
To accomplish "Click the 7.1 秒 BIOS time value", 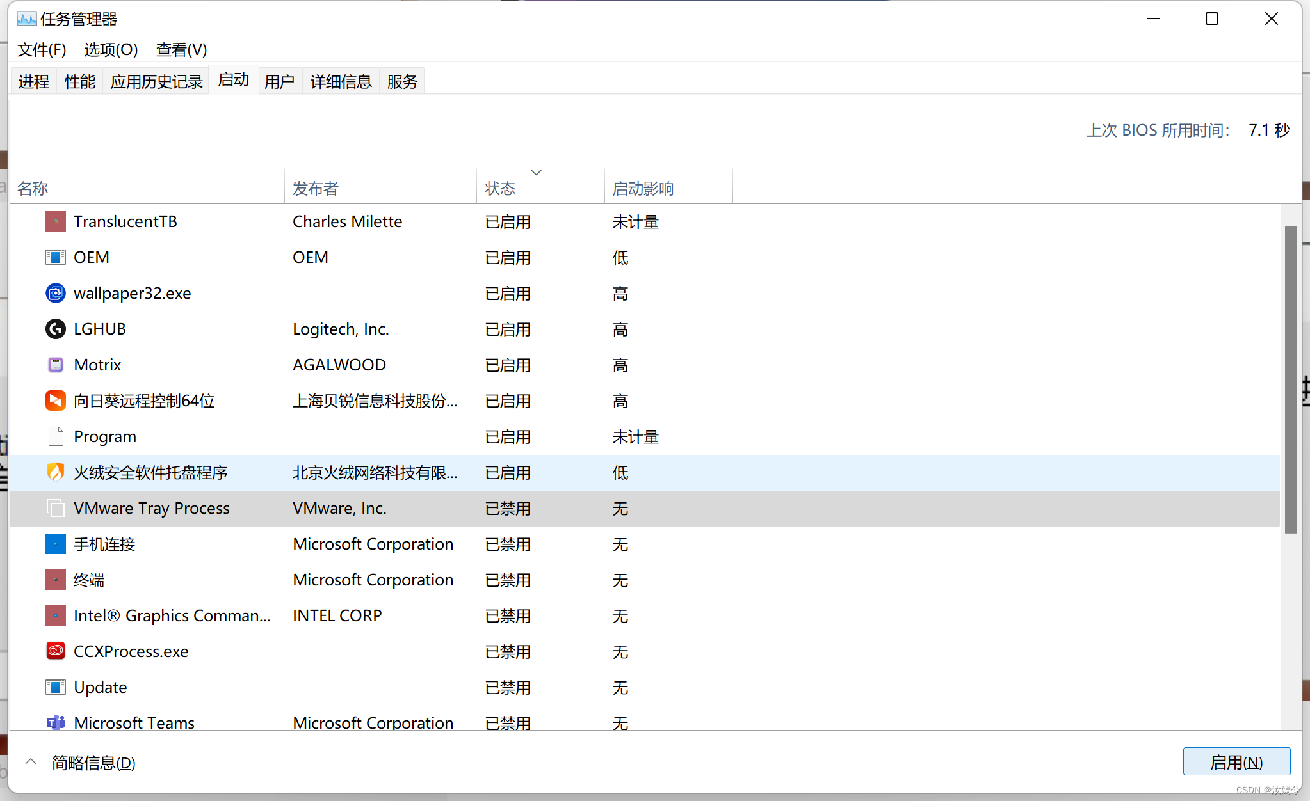I will tap(1269, 130).
